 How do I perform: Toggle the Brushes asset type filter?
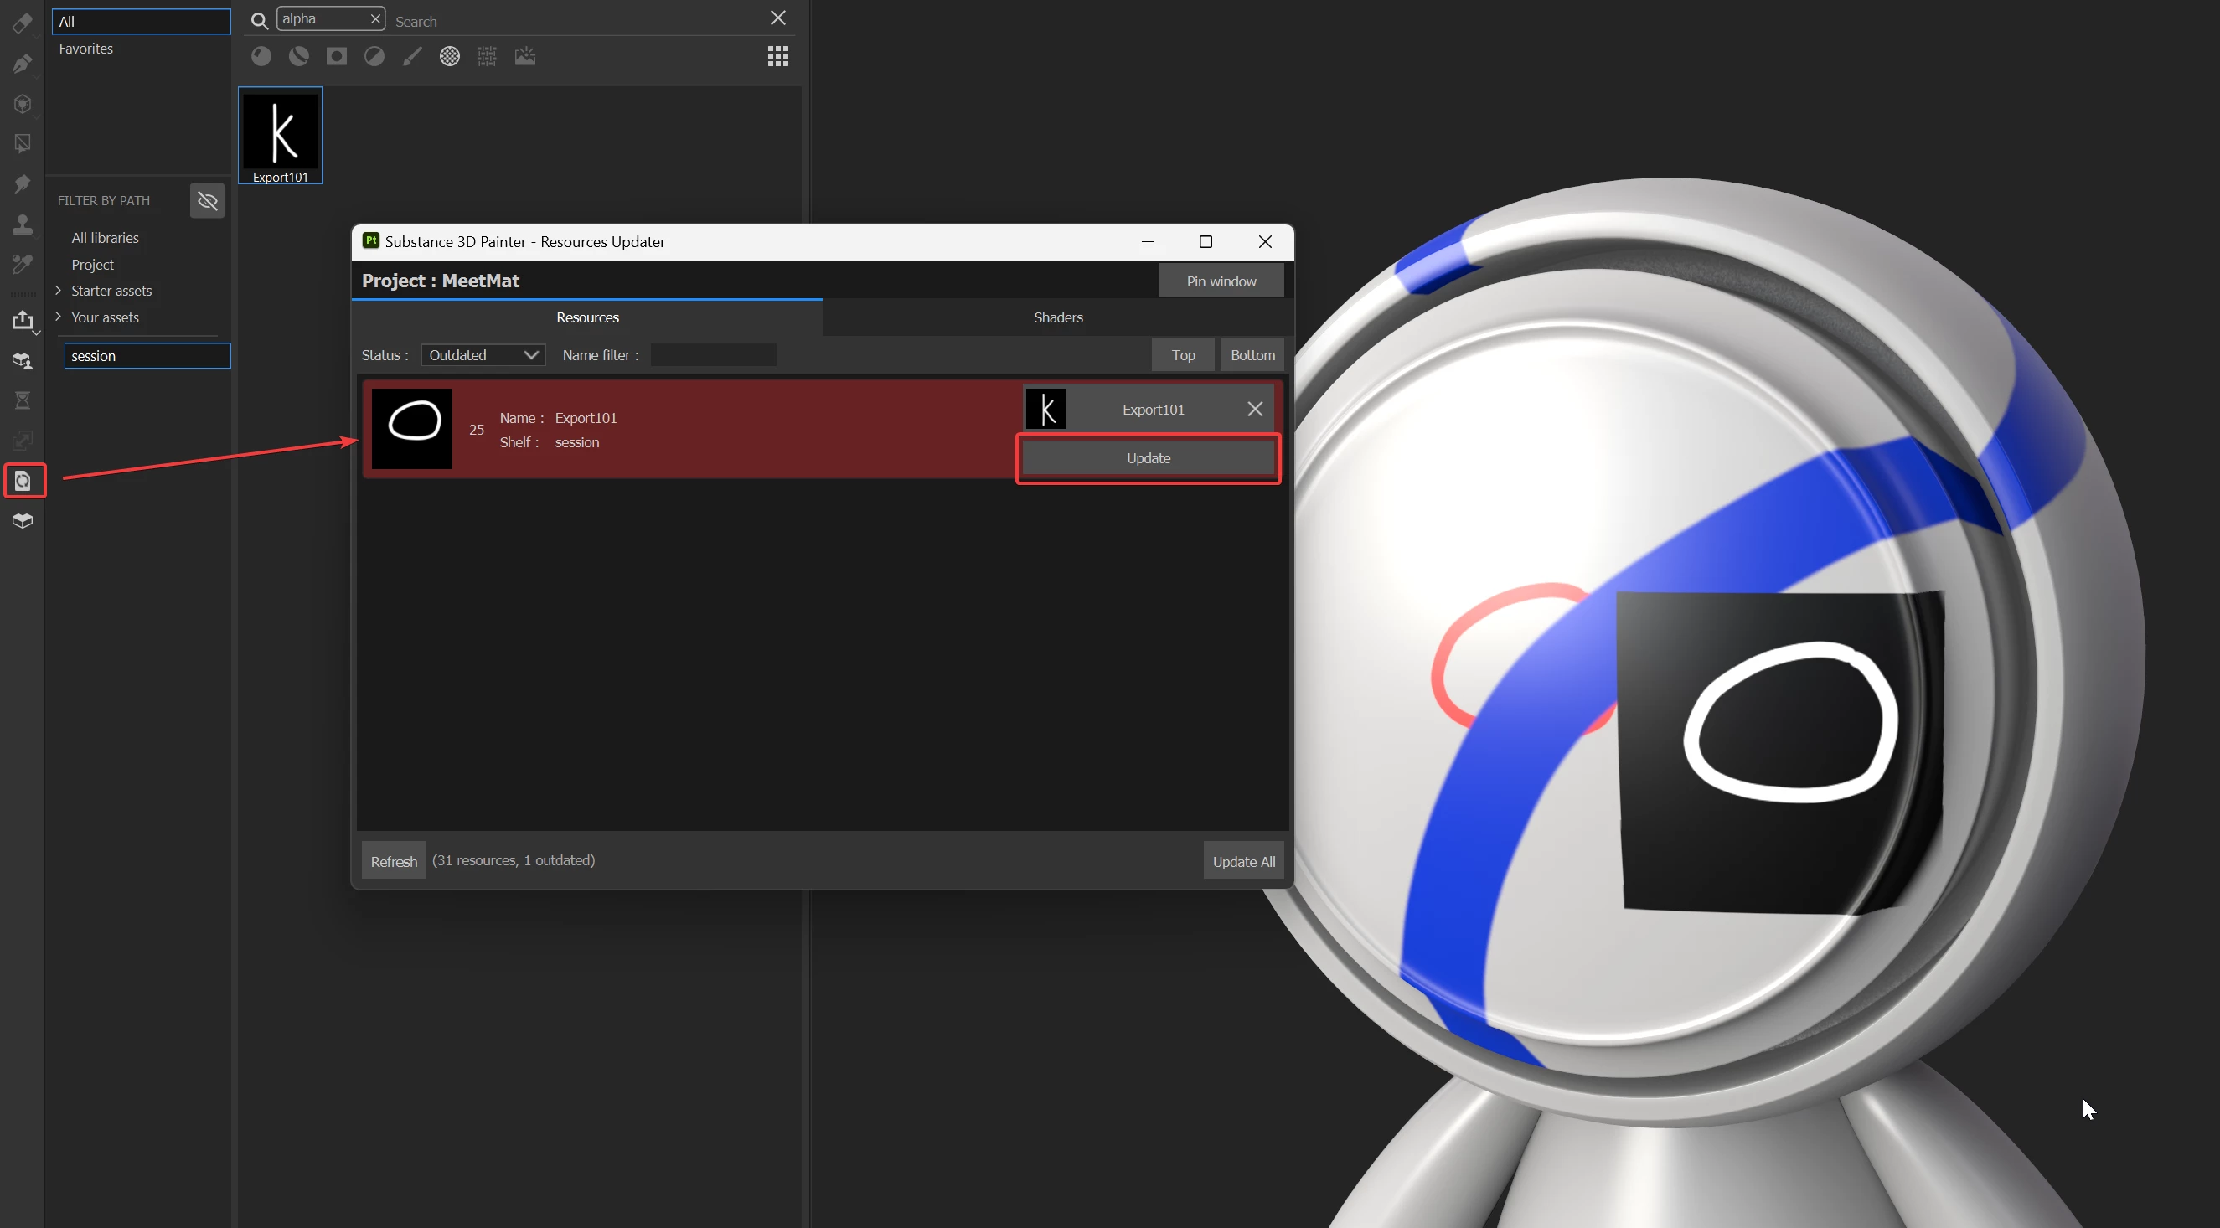(412, 57)
